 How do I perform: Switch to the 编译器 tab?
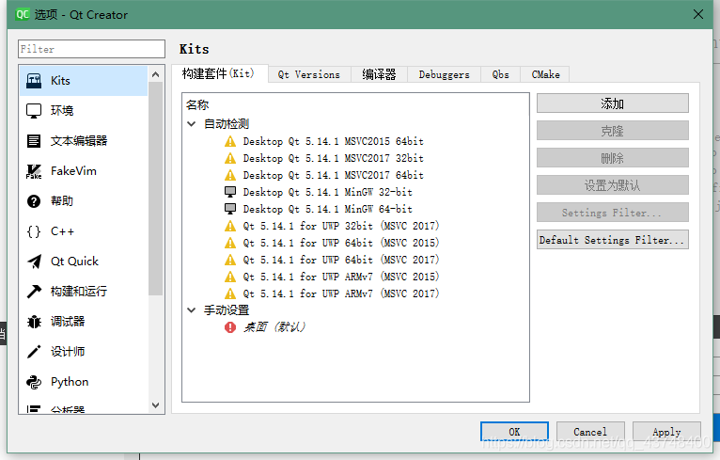pyautogui.click(x=379, y=74)
